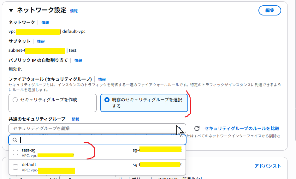Screen dimensions: 296x179
Task: Open 情報 next to ネットワーク label
Action: (45, 23)
